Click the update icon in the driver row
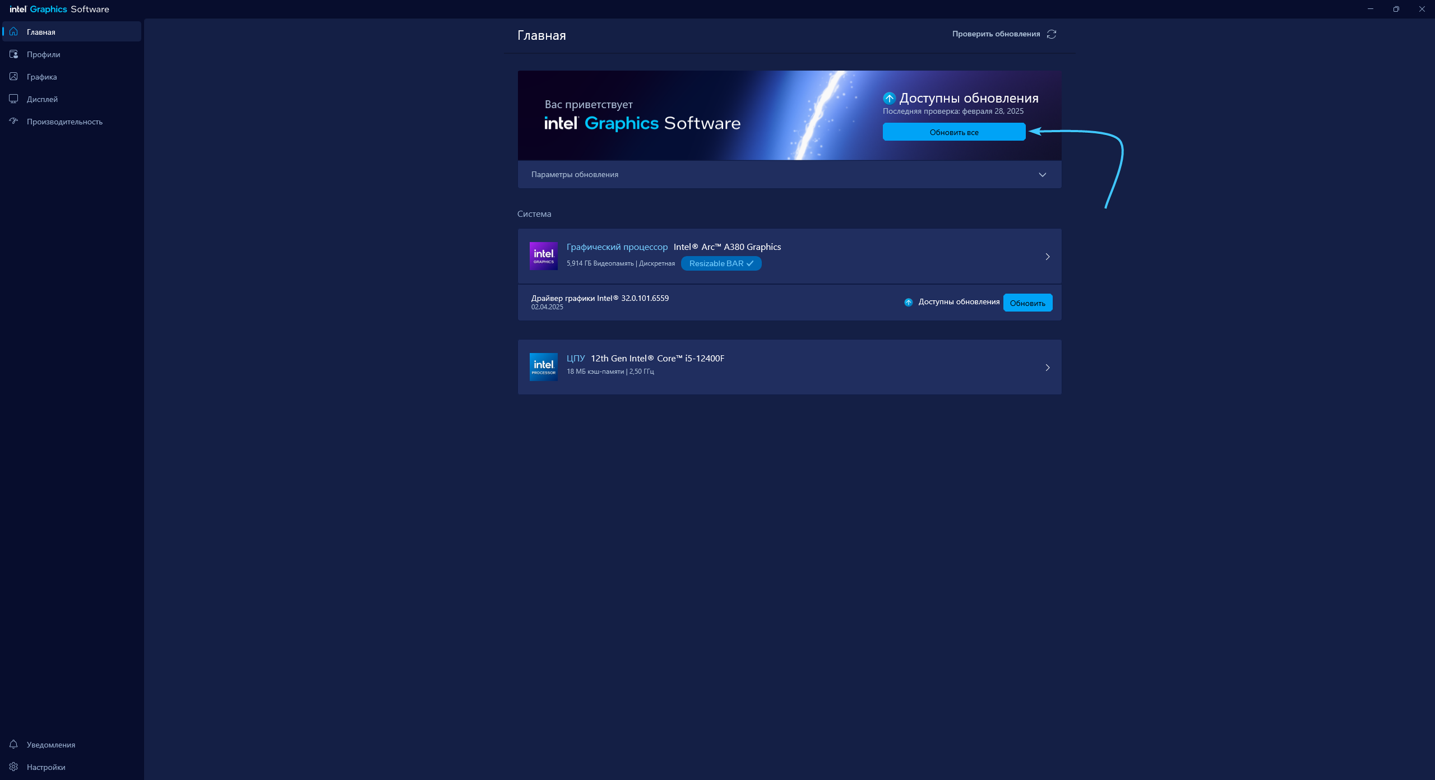1435x780 pixels. pyautogui.click(x=908, y=302)
